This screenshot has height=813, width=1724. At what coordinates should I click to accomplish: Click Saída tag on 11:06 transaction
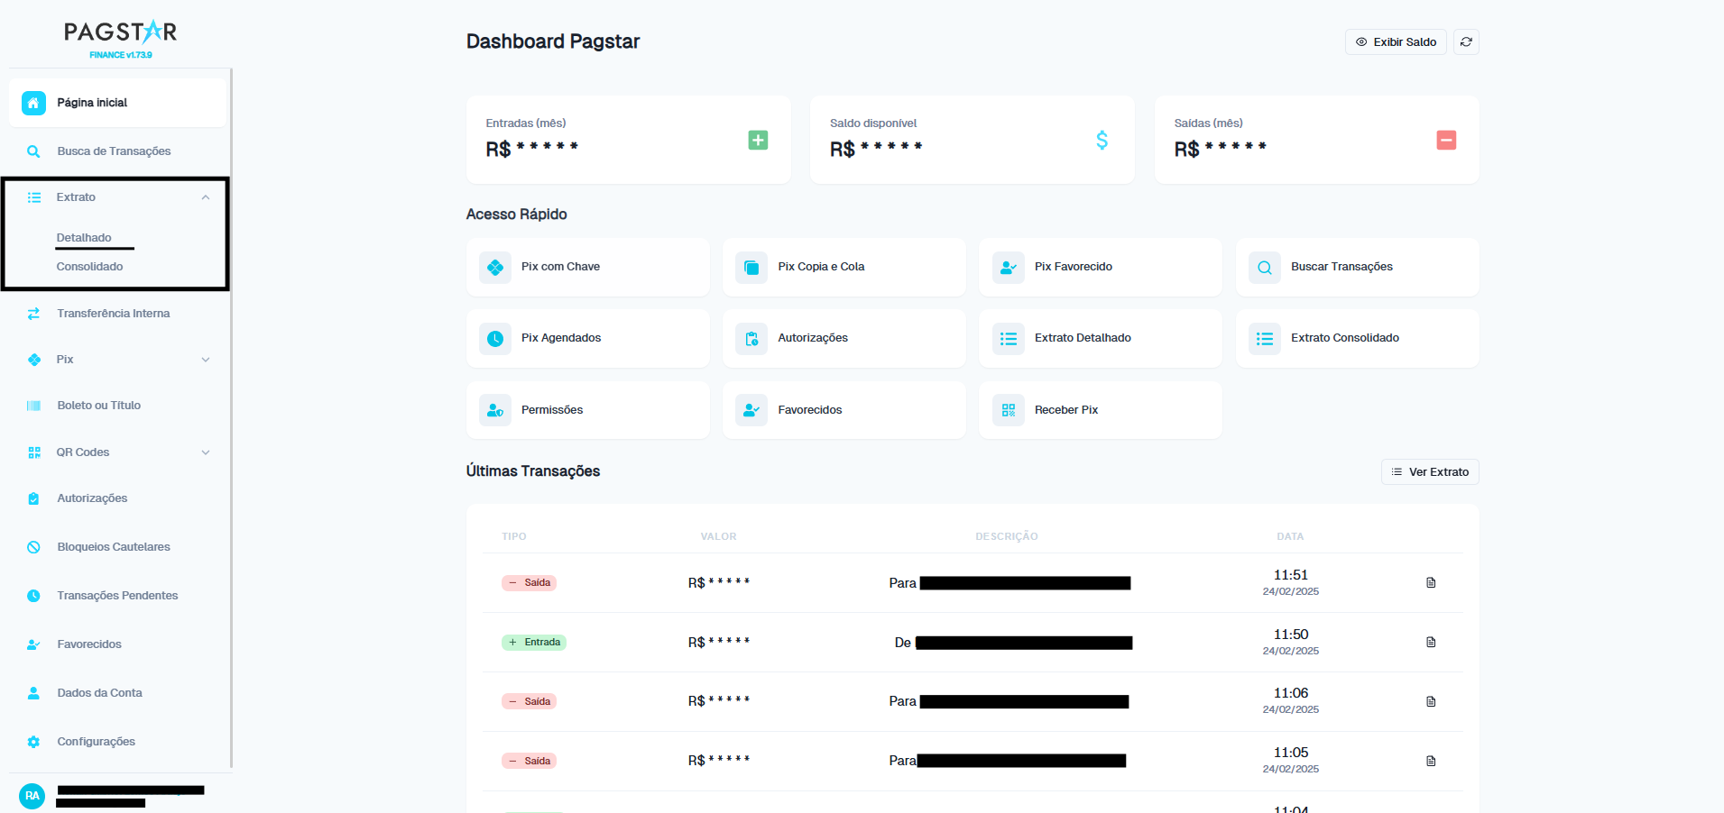[x=529, y=701]
